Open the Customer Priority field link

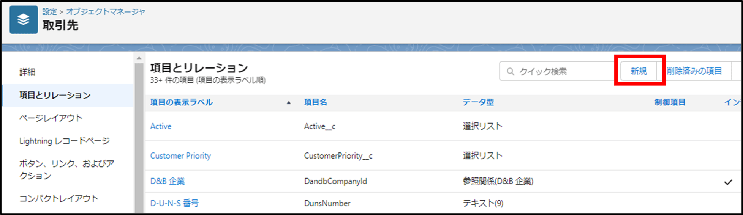(181, 156)
